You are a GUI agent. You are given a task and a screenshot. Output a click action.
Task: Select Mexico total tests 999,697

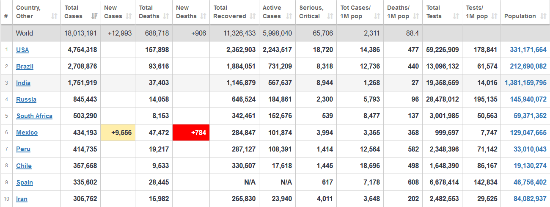click(447, 132)
